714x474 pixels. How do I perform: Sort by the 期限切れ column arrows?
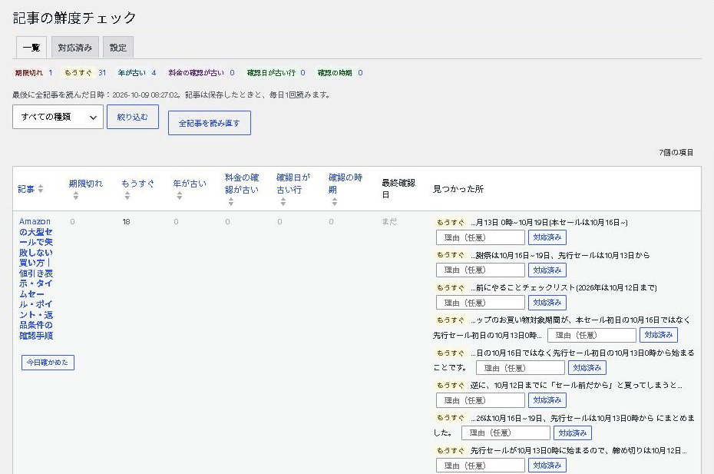tap(75, 196)
